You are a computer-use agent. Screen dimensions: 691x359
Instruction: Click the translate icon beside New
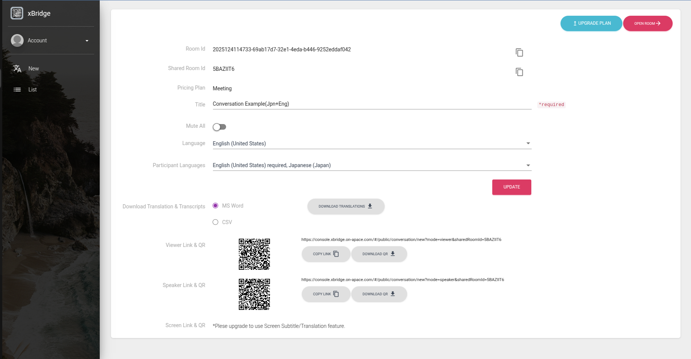[x=17, y=69]
